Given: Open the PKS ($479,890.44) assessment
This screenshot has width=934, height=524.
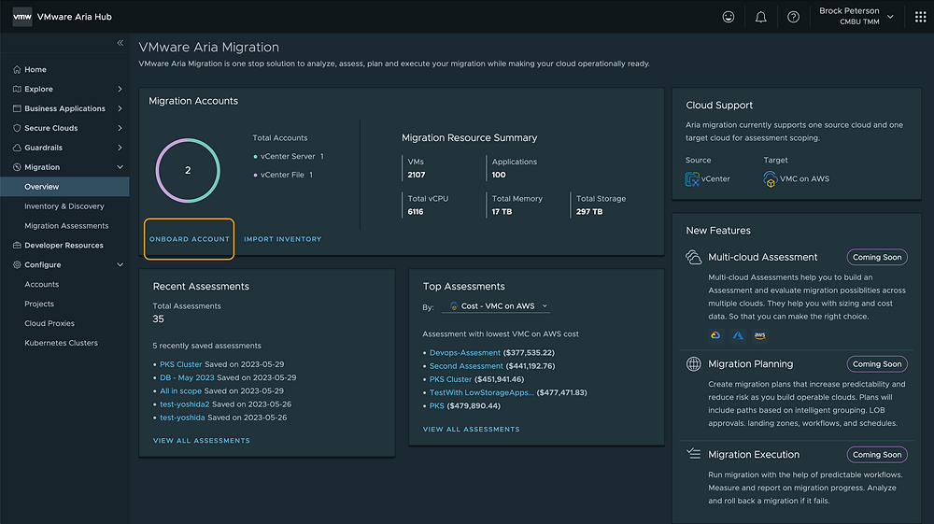Looking at the screenshot, I should coord(436,406).
